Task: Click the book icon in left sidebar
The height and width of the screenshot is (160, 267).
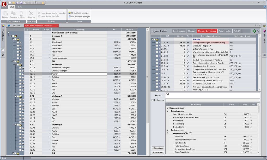Action: click(x=3, y=50)
